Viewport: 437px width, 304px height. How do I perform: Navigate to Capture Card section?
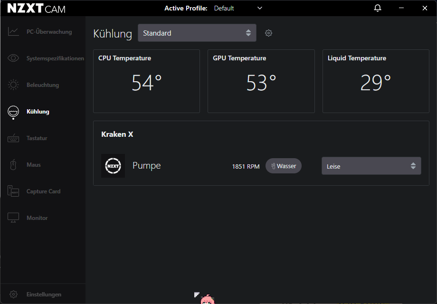tap(44, 191)
